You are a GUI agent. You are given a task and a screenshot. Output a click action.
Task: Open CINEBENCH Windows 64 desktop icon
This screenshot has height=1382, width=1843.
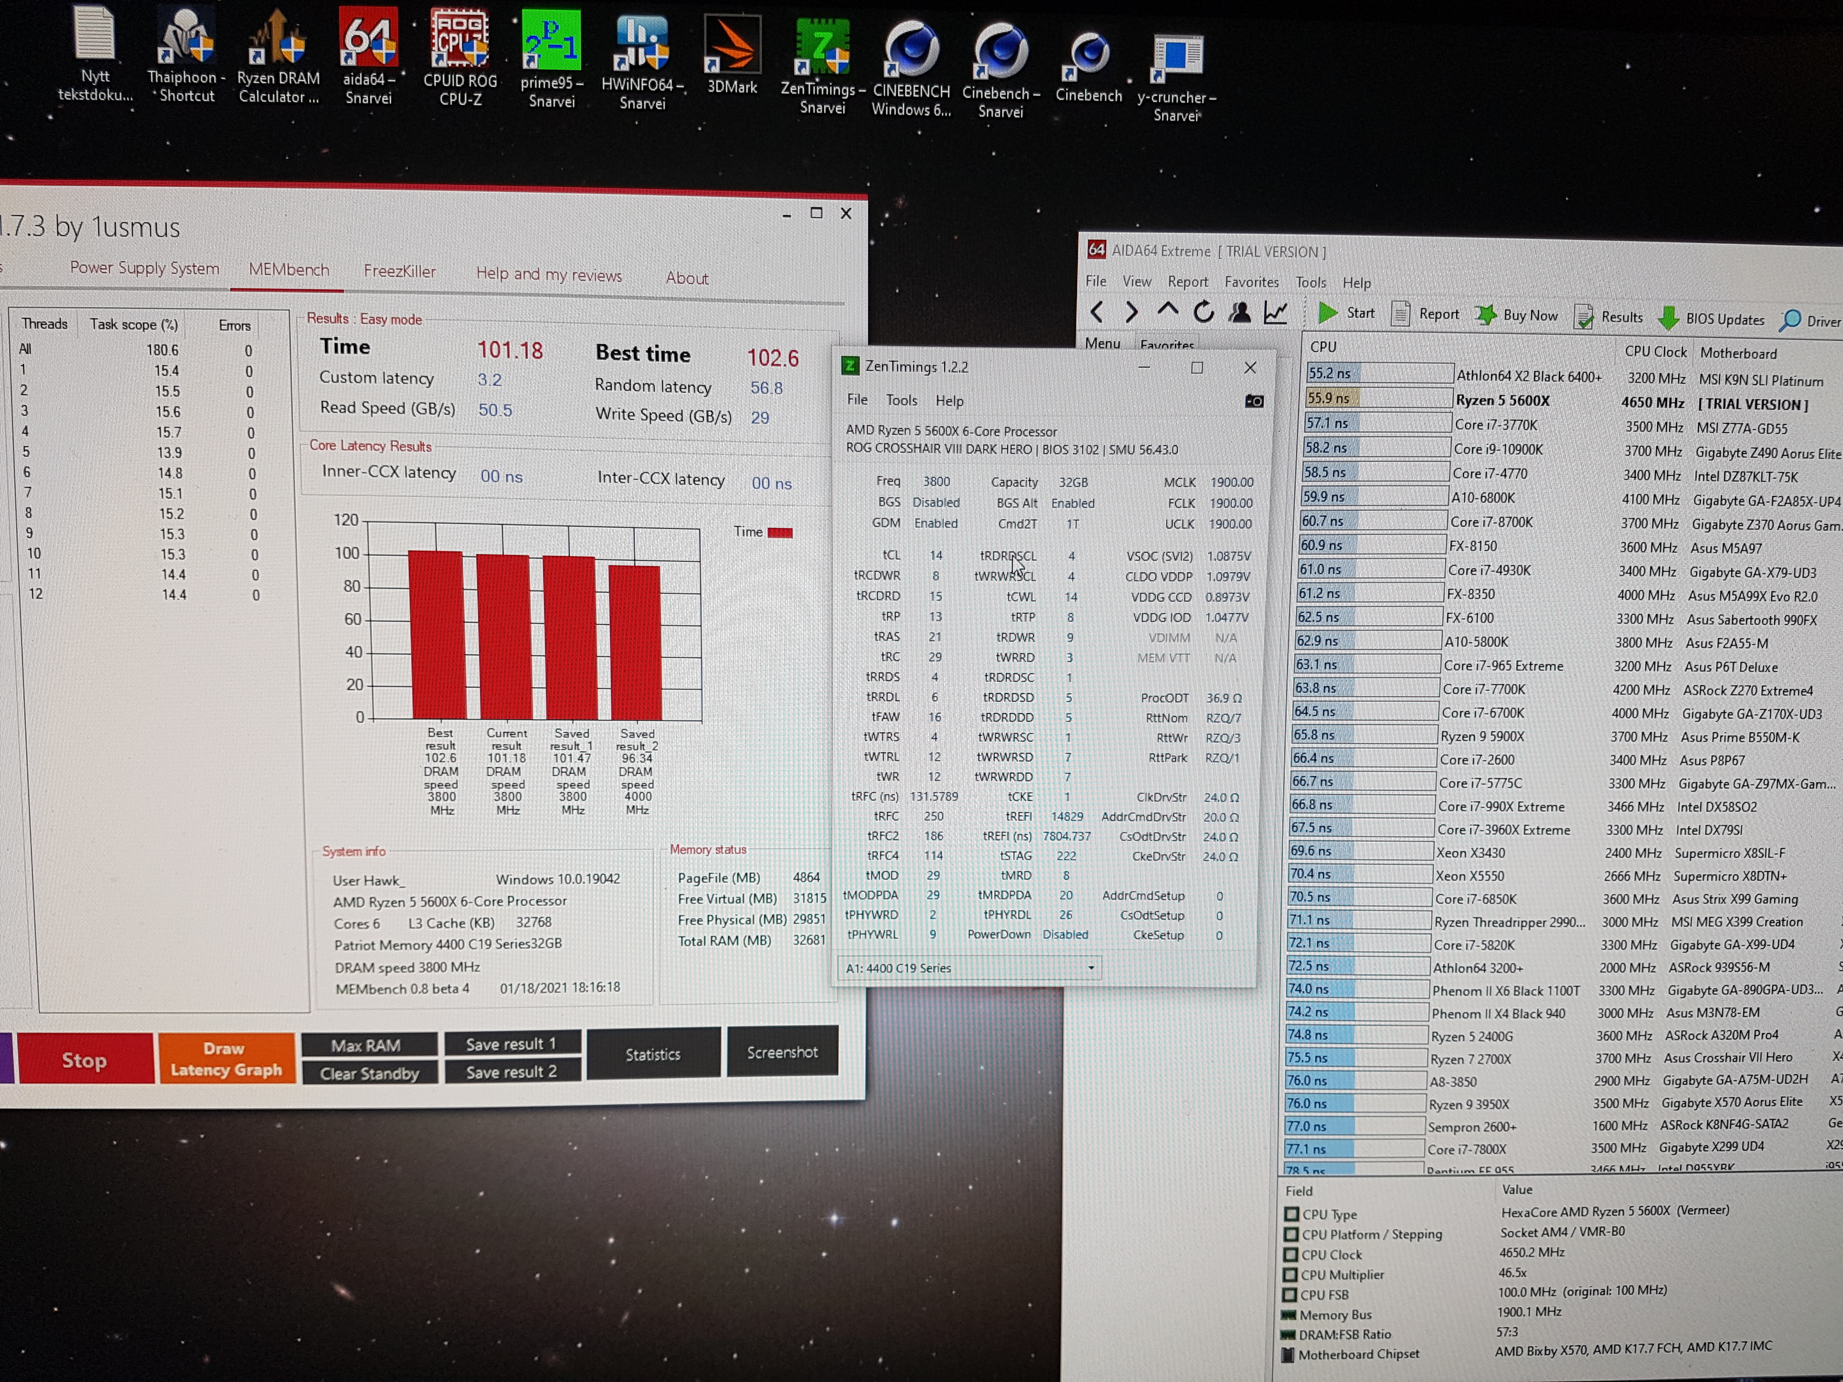tap(911, 68)
